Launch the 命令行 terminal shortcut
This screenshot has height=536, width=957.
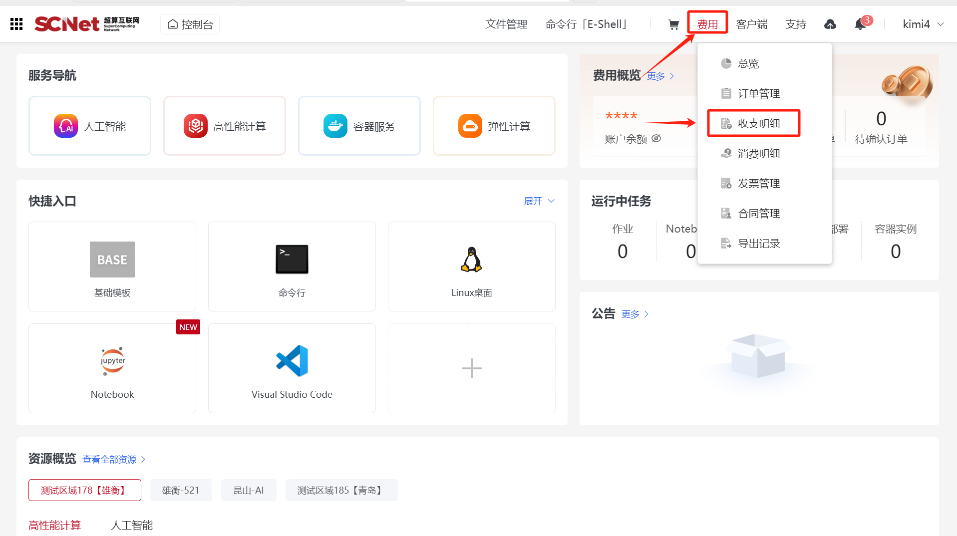coord(292,267)
